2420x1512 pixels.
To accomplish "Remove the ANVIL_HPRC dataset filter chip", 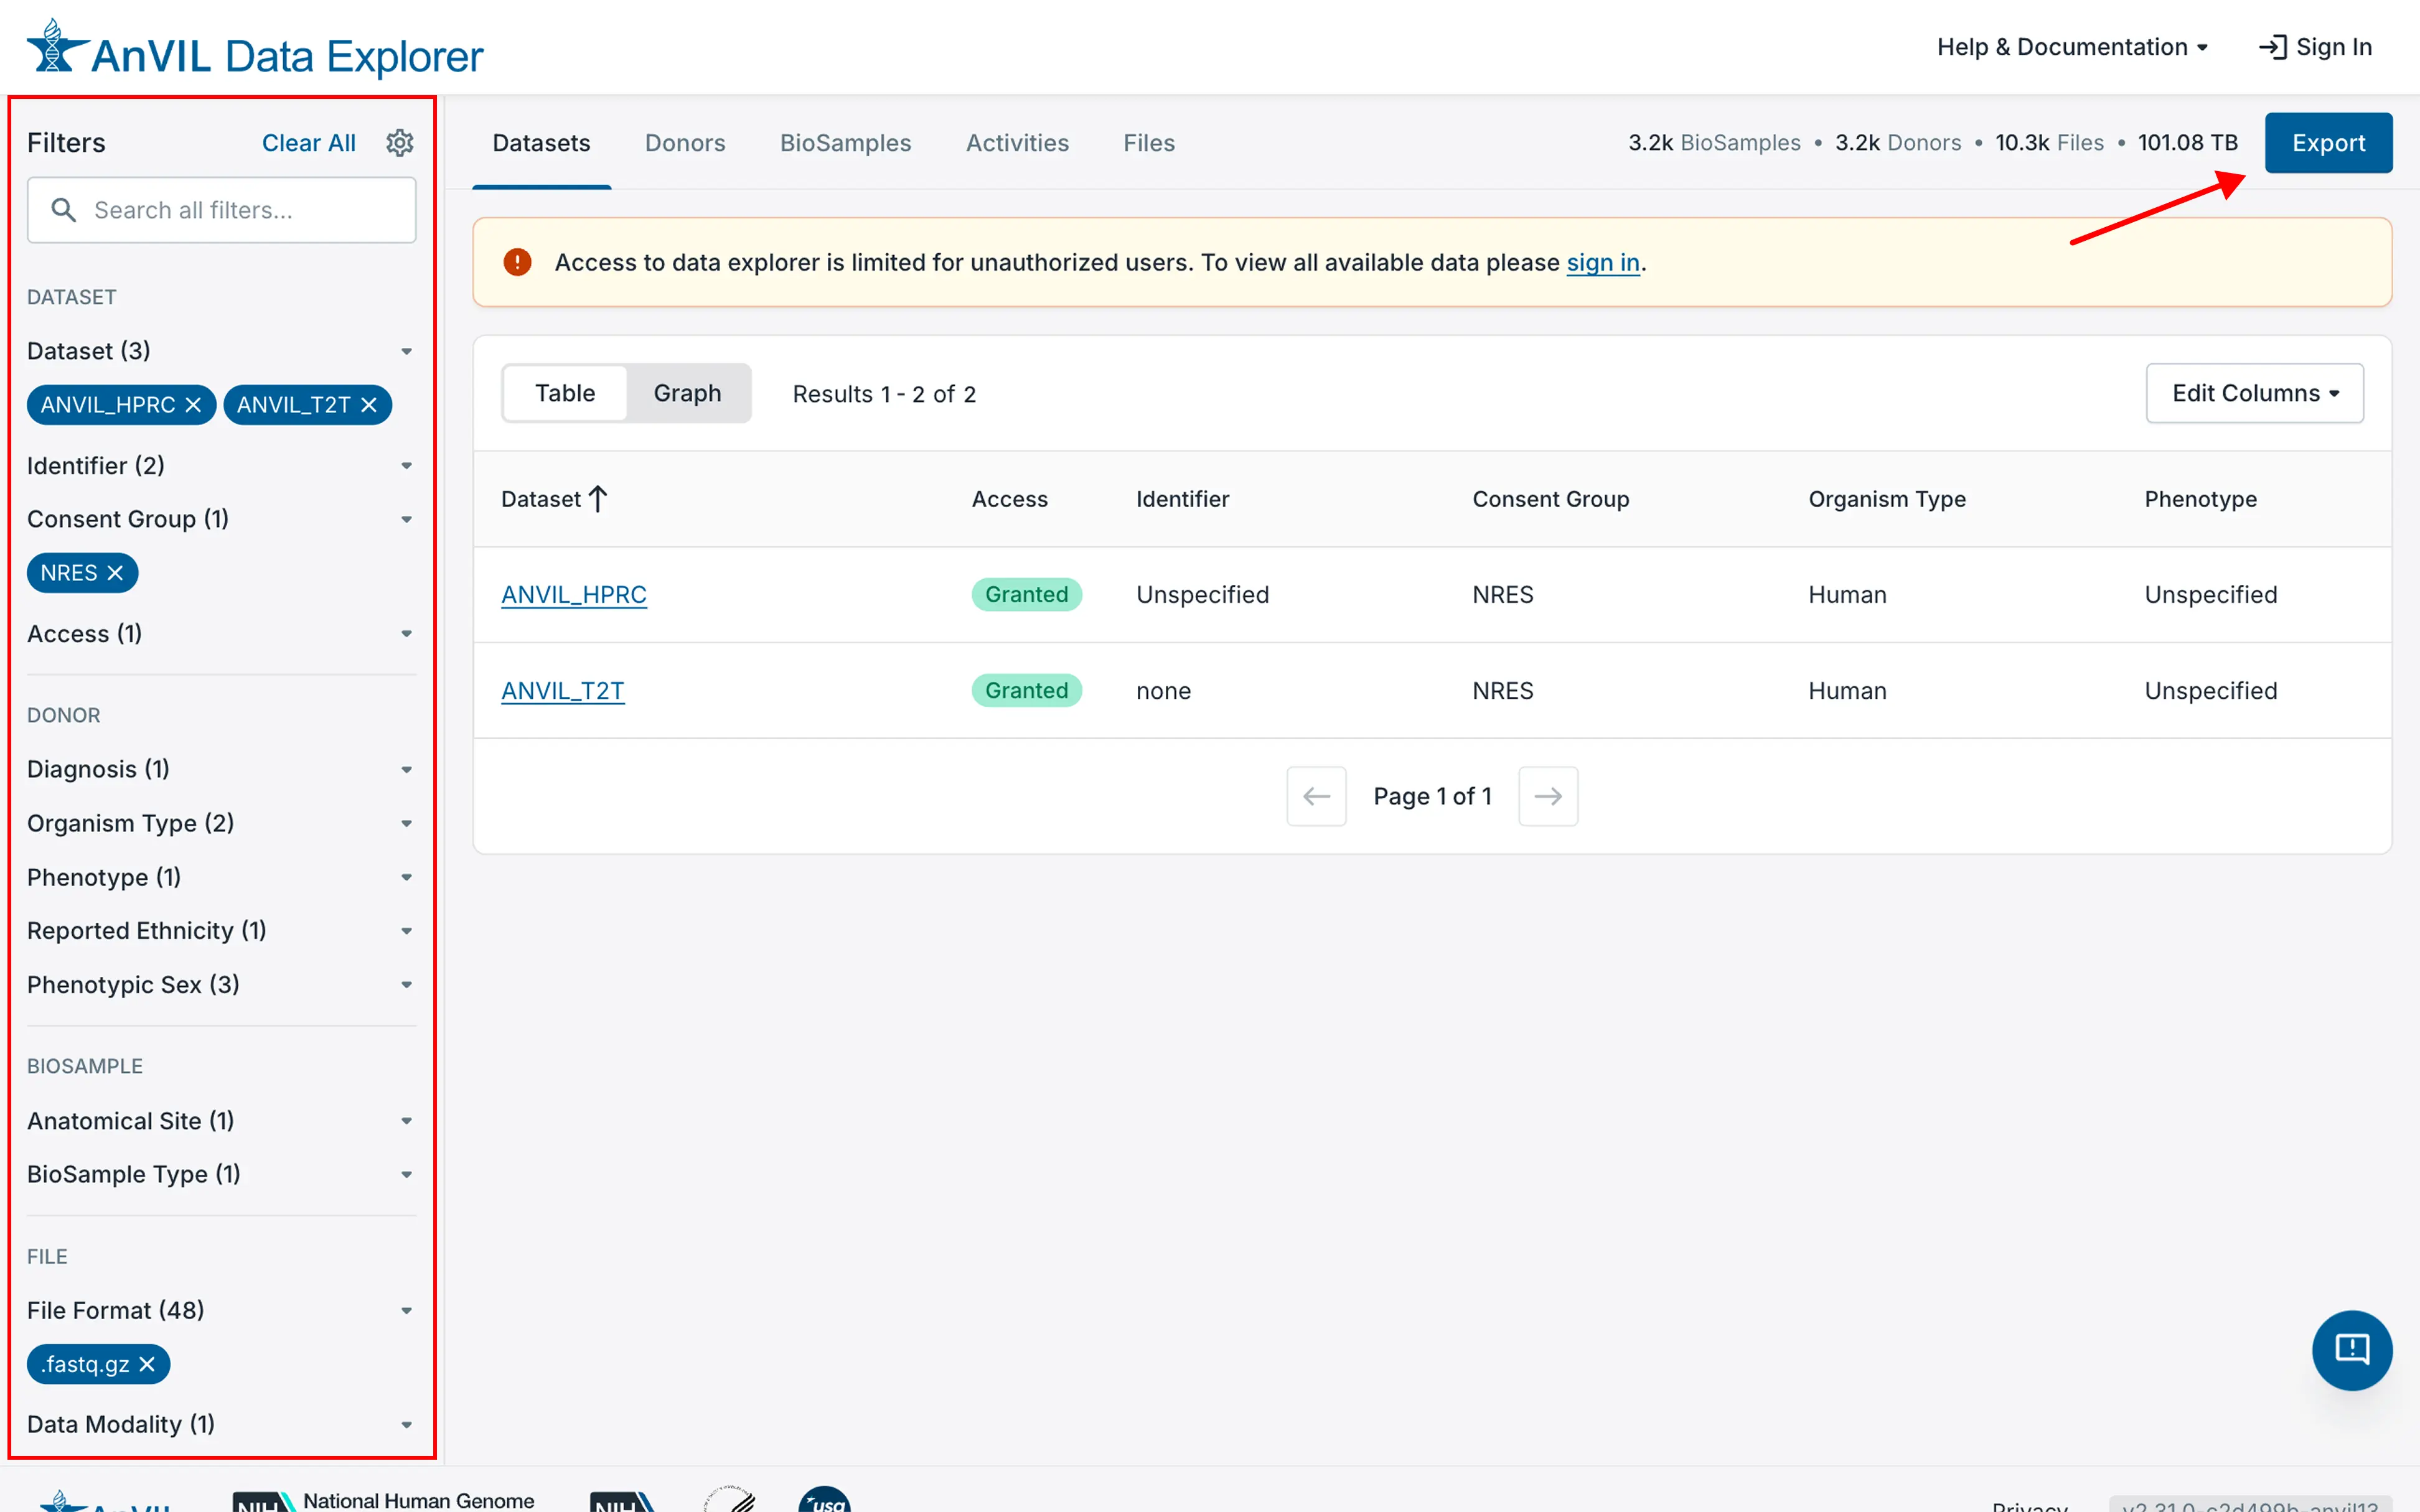I will click(194, 404).
